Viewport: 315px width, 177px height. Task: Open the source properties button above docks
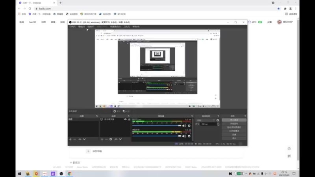click(117, 111)
